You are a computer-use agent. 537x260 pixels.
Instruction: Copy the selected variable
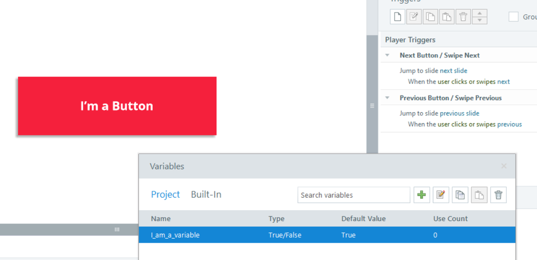[x=460, y=195]
